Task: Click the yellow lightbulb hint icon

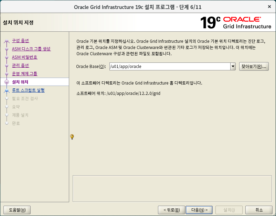Action: 72,137
